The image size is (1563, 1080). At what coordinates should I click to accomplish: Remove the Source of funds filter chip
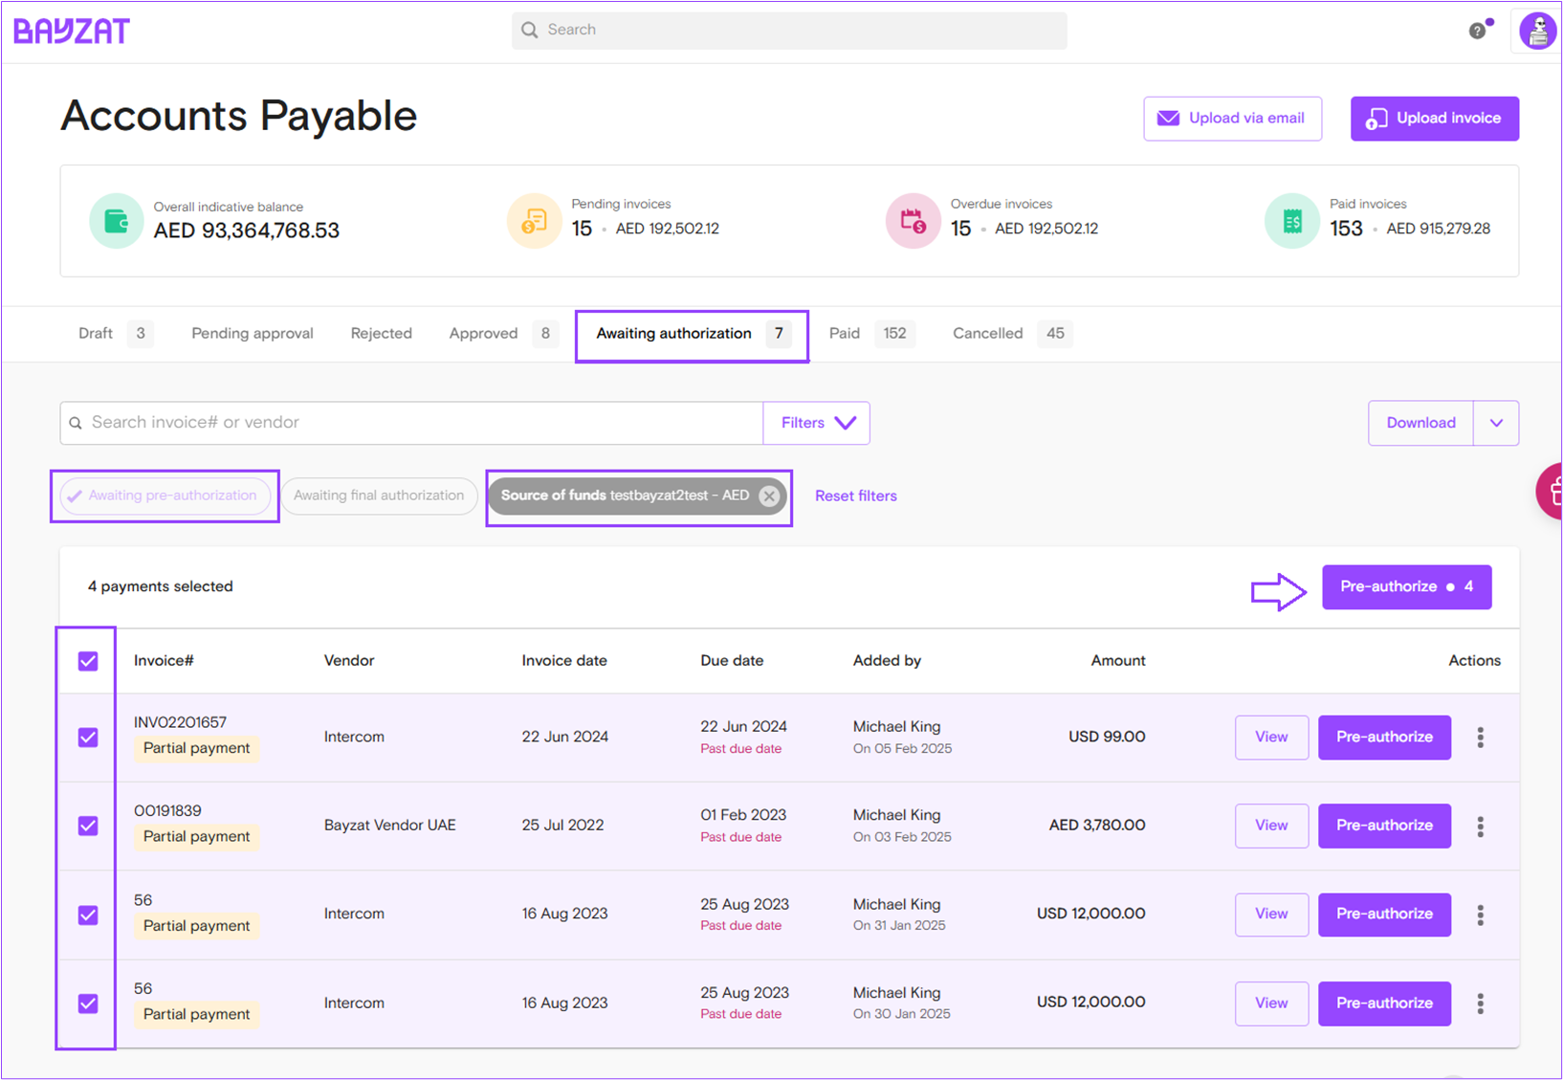pyautogui.click(x=769, y=496)
